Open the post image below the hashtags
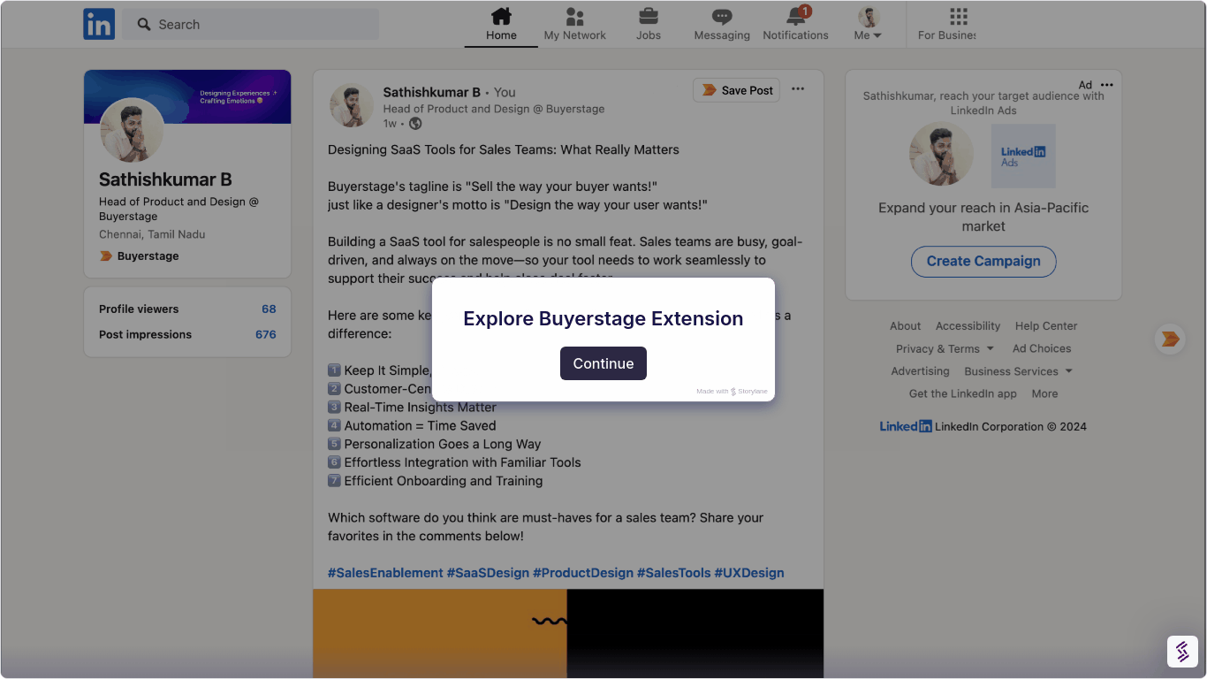The height and width of the screenshot is (679, 1207). (568, 633)
